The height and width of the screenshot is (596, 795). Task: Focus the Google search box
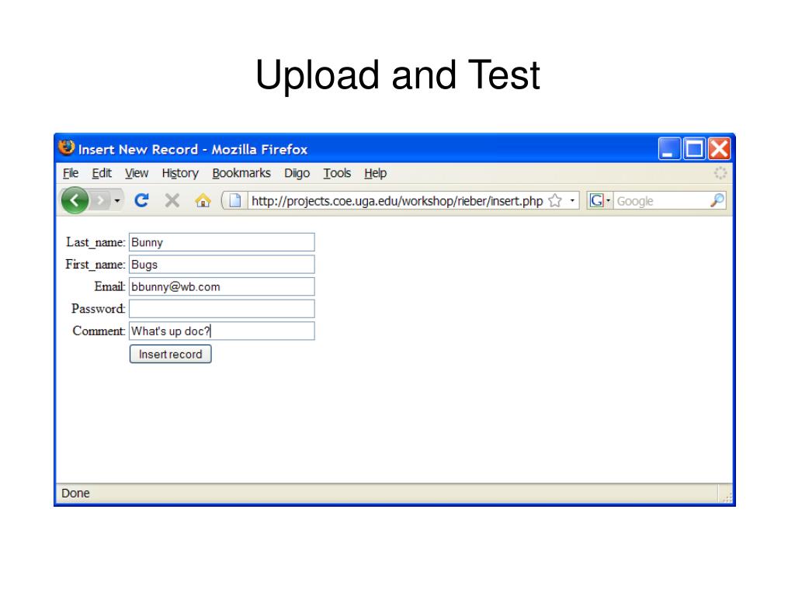click(661, 201)
